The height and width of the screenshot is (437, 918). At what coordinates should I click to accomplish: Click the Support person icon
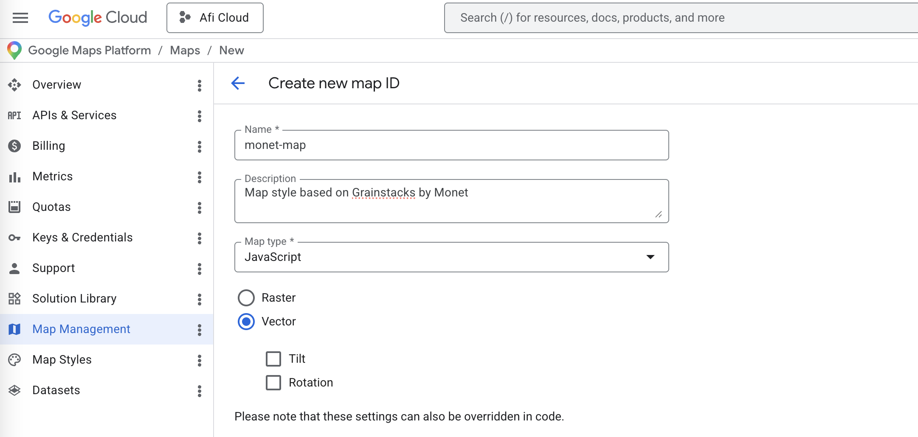click(x=14, y=268)
